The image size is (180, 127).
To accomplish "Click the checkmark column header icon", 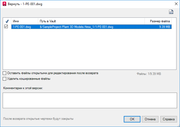I will pos(7,21).
